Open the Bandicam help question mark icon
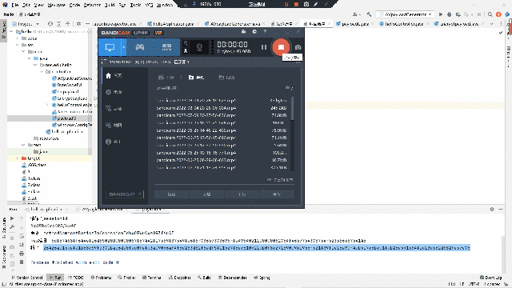 click(265, 32)
